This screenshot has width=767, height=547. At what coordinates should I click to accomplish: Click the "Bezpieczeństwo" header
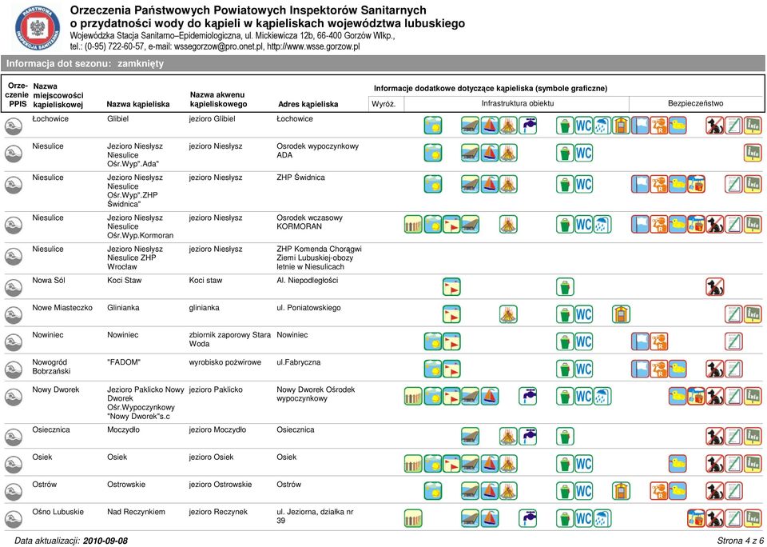click(x=696, y=103)
